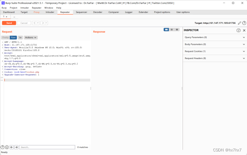Toggle Raw view of request
The image size is (247, 155).
tap(13, 37)
